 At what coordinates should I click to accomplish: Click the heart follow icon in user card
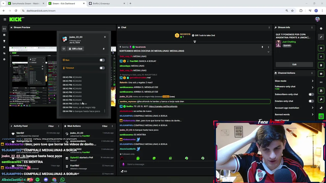coord(64,49)
